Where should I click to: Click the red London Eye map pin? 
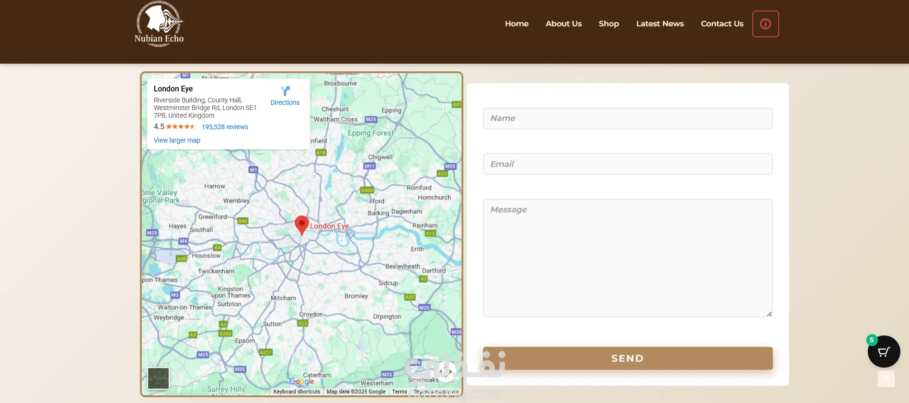pyautogui.click(x=301, y=225)
